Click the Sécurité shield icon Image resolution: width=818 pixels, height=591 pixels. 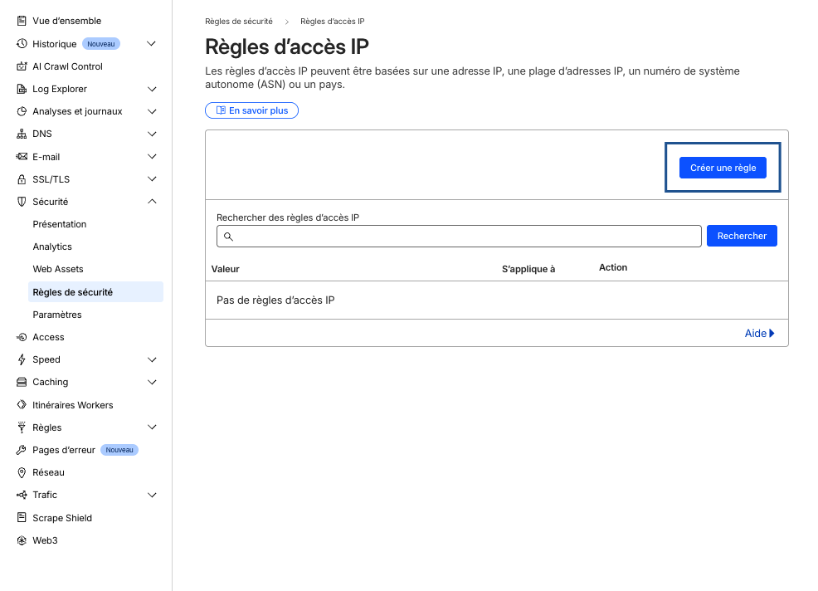point(22,202)
